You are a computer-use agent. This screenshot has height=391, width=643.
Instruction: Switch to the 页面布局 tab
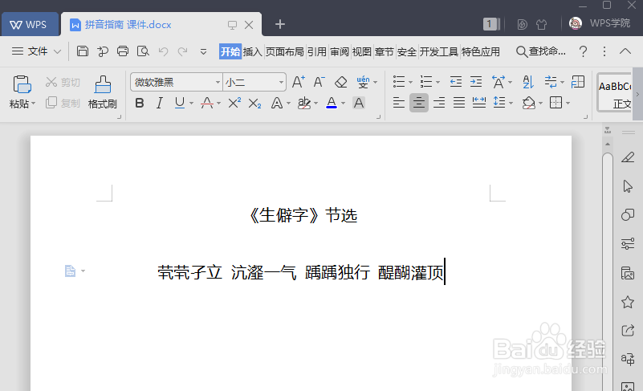(285, 51)
